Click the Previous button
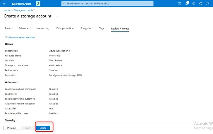The height and width of the screenshot is (134, 213). coord(12,128)
